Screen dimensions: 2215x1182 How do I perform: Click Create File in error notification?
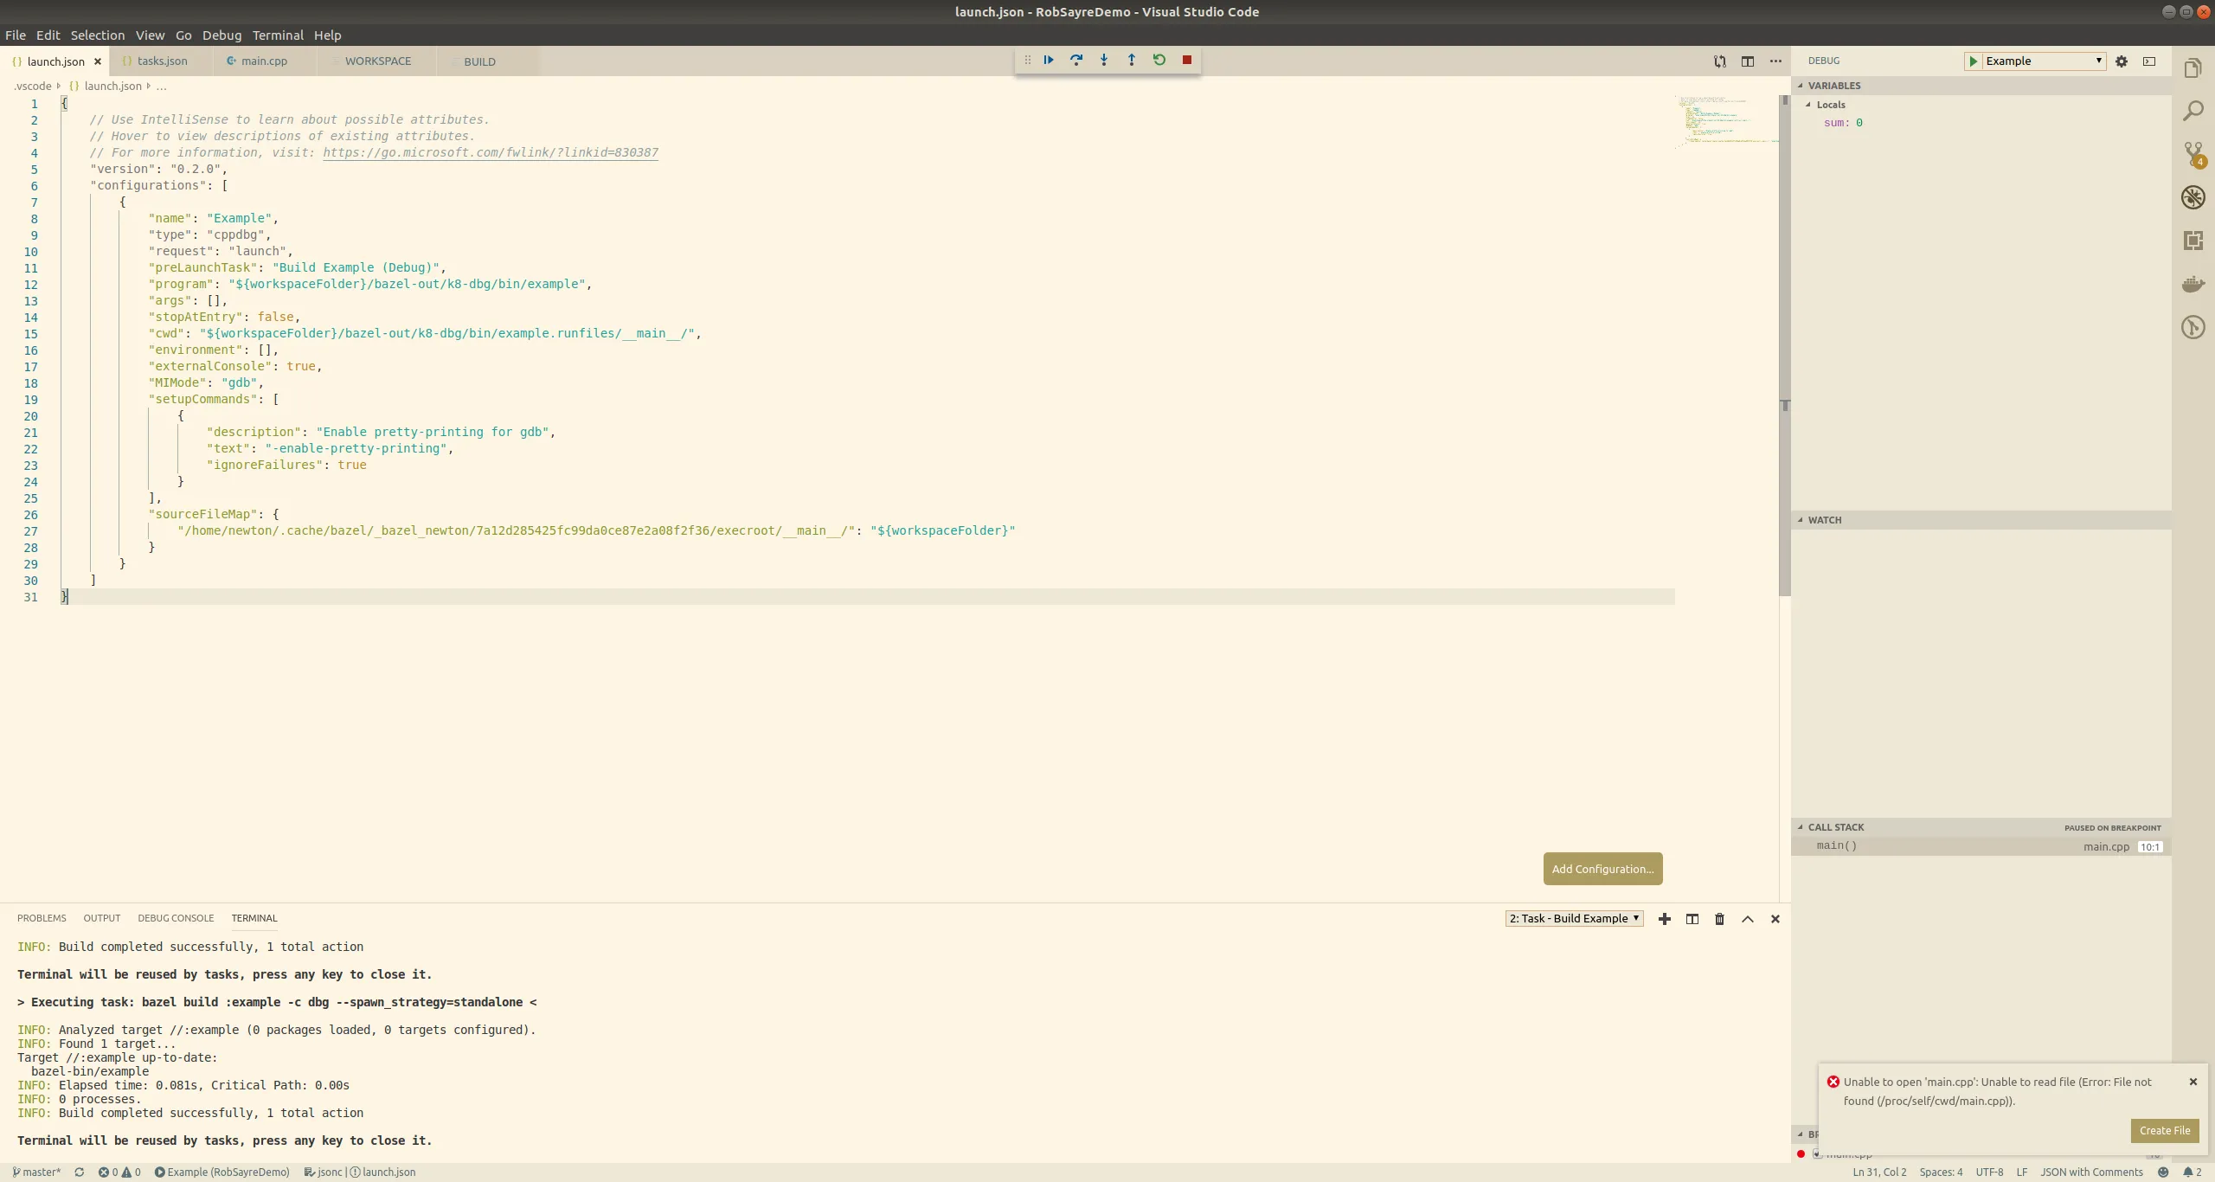pyautogui.click(x=2165, y=1130)
